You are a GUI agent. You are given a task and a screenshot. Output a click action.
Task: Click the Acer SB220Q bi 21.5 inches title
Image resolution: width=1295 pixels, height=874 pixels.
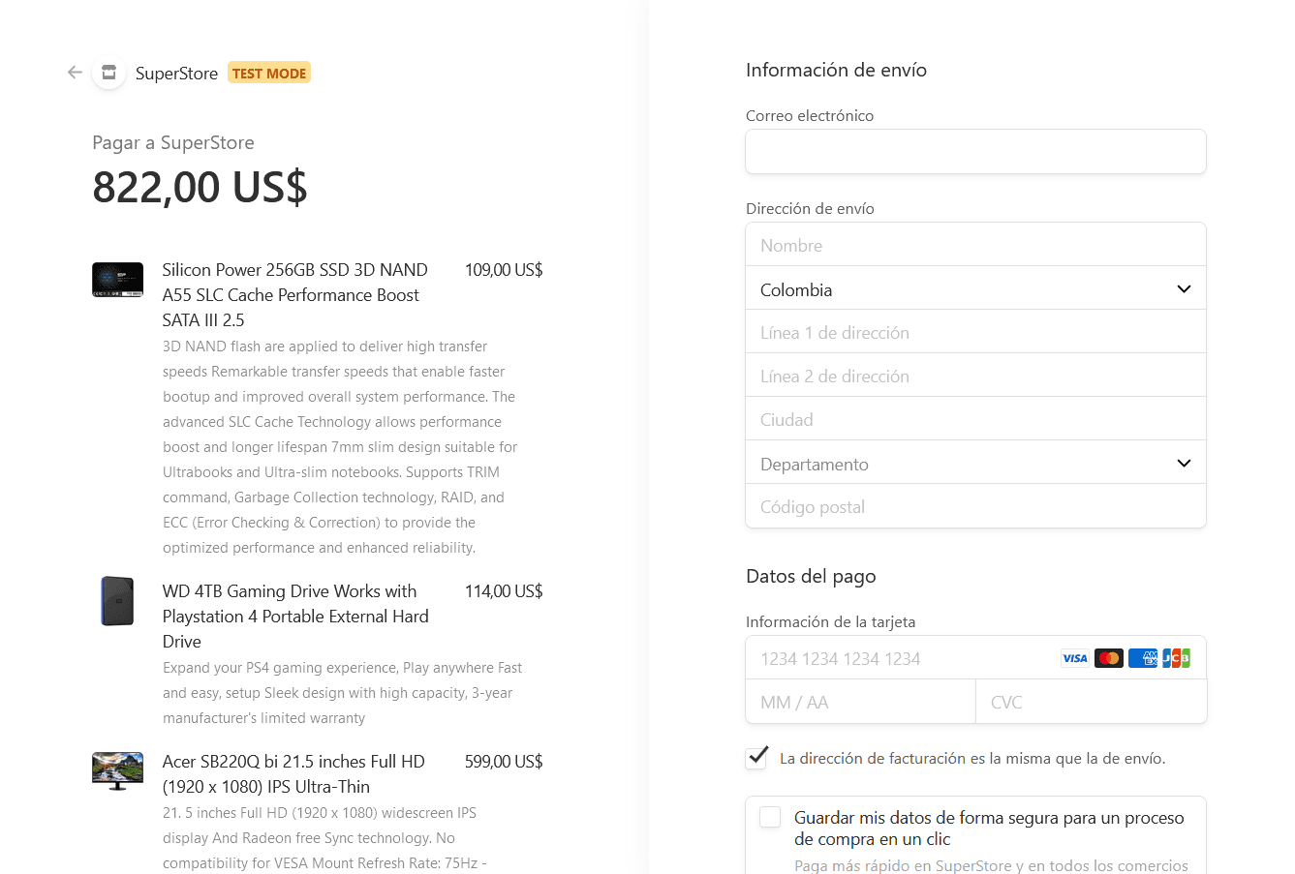click(293, 774)
